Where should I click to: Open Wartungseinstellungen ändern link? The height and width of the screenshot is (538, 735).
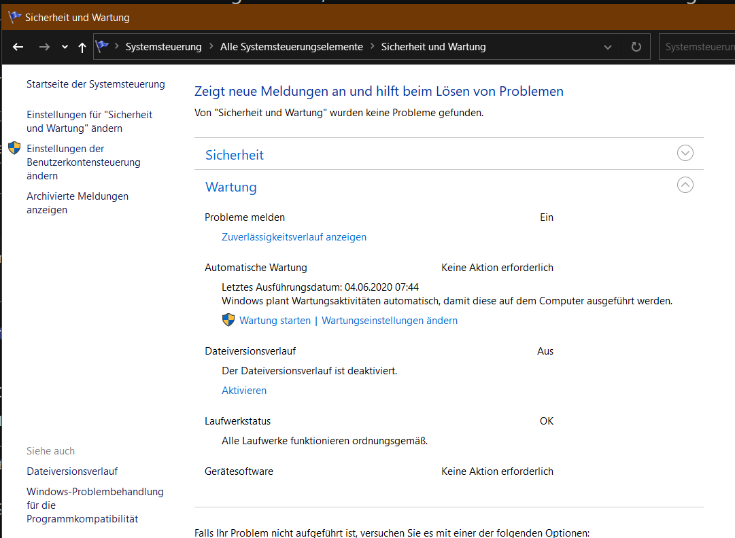(x=390, y=321)
